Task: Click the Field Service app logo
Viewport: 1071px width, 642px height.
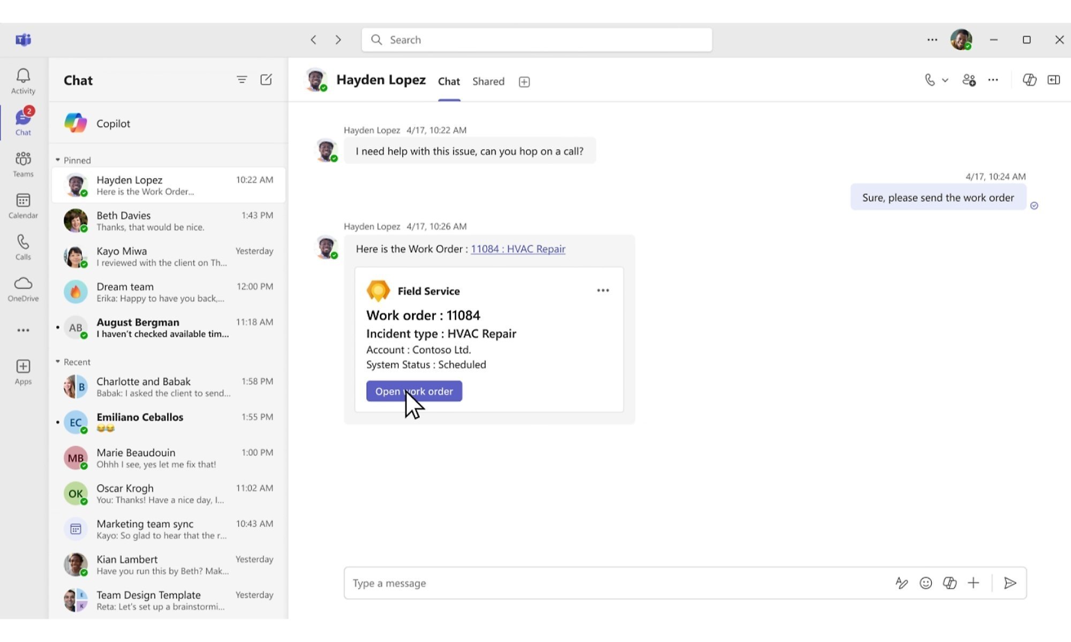Action: pos(378,291)
